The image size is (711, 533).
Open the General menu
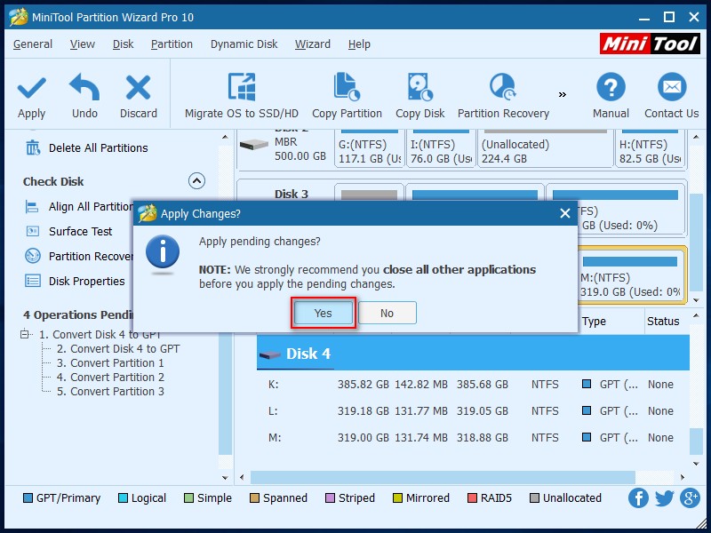pyautogui.click(x=33, y=44)
